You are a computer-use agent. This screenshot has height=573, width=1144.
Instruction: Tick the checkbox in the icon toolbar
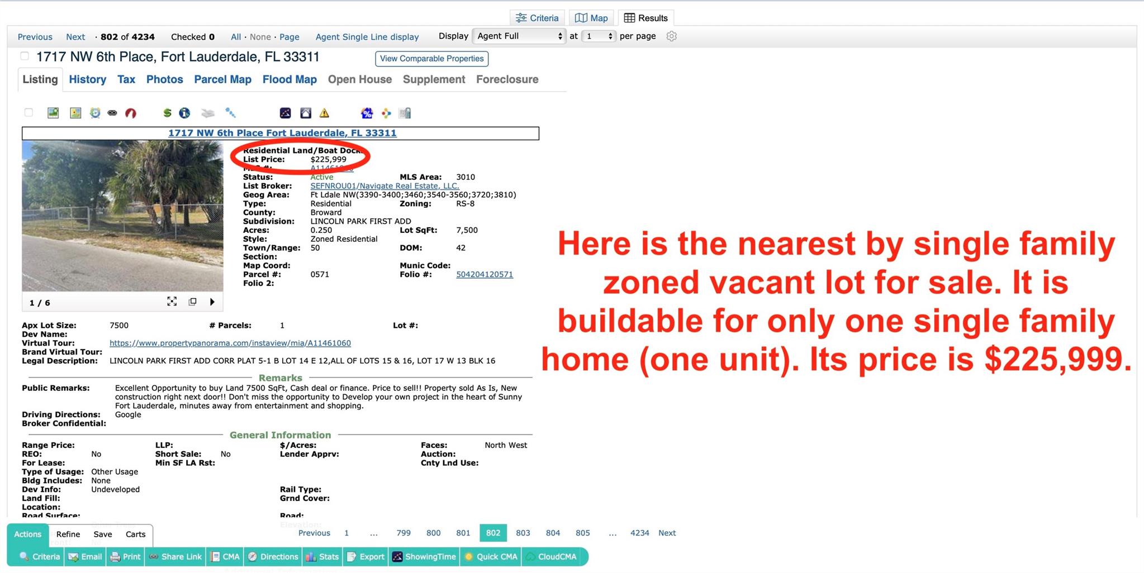click(29, 113)
